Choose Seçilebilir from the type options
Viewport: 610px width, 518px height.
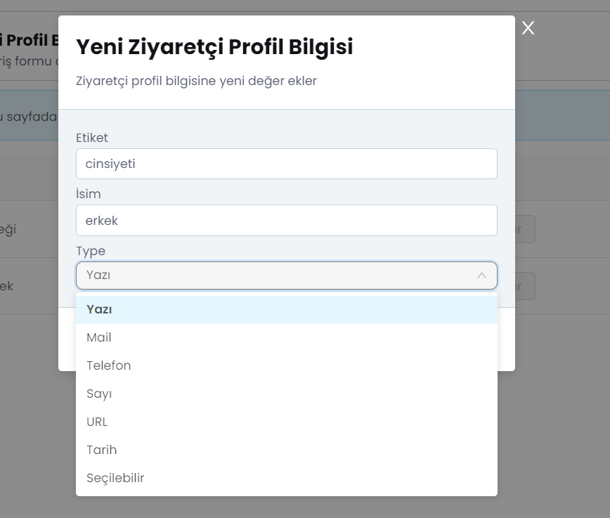[286, 478]
